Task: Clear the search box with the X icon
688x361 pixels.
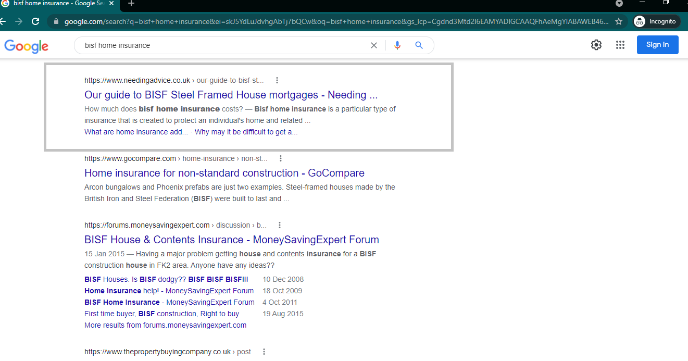Action: pos(373,45)
